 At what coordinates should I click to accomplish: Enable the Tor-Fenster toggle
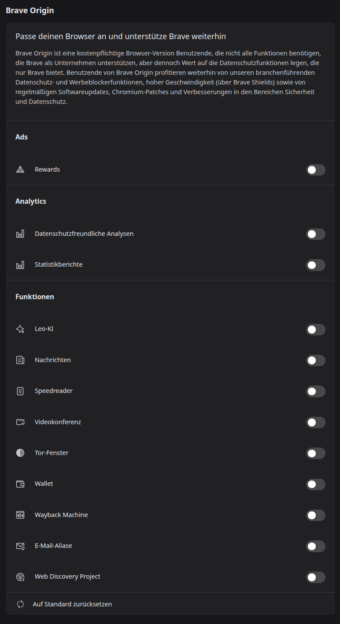[316, 453]
